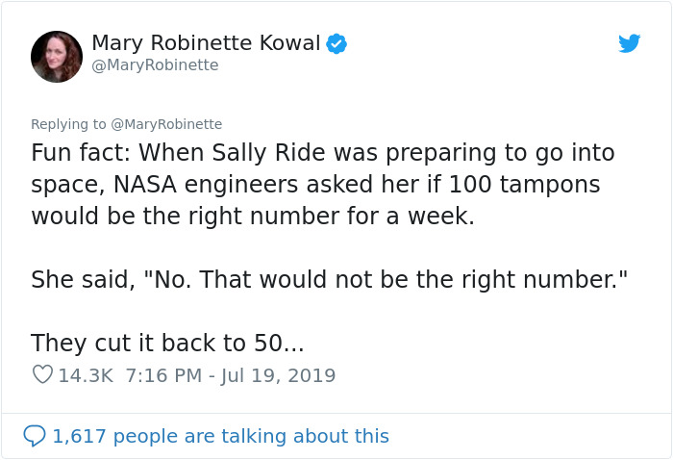This screenshot has height=460, width=673.
Task: Click the Twitter bird logo
Action: (629, 43)
